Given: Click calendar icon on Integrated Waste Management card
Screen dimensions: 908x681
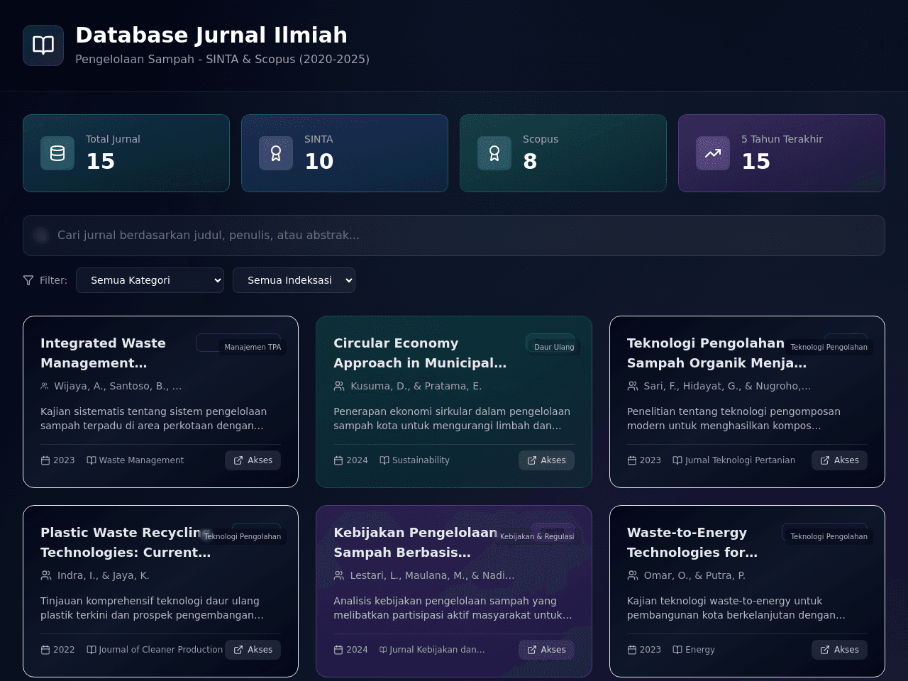Looking at the screenshot, I should coord(45,460).
